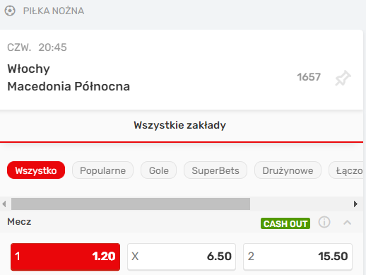Select odds 1 at 1.20
The image size is (366, 275).
tap(65, 257)
